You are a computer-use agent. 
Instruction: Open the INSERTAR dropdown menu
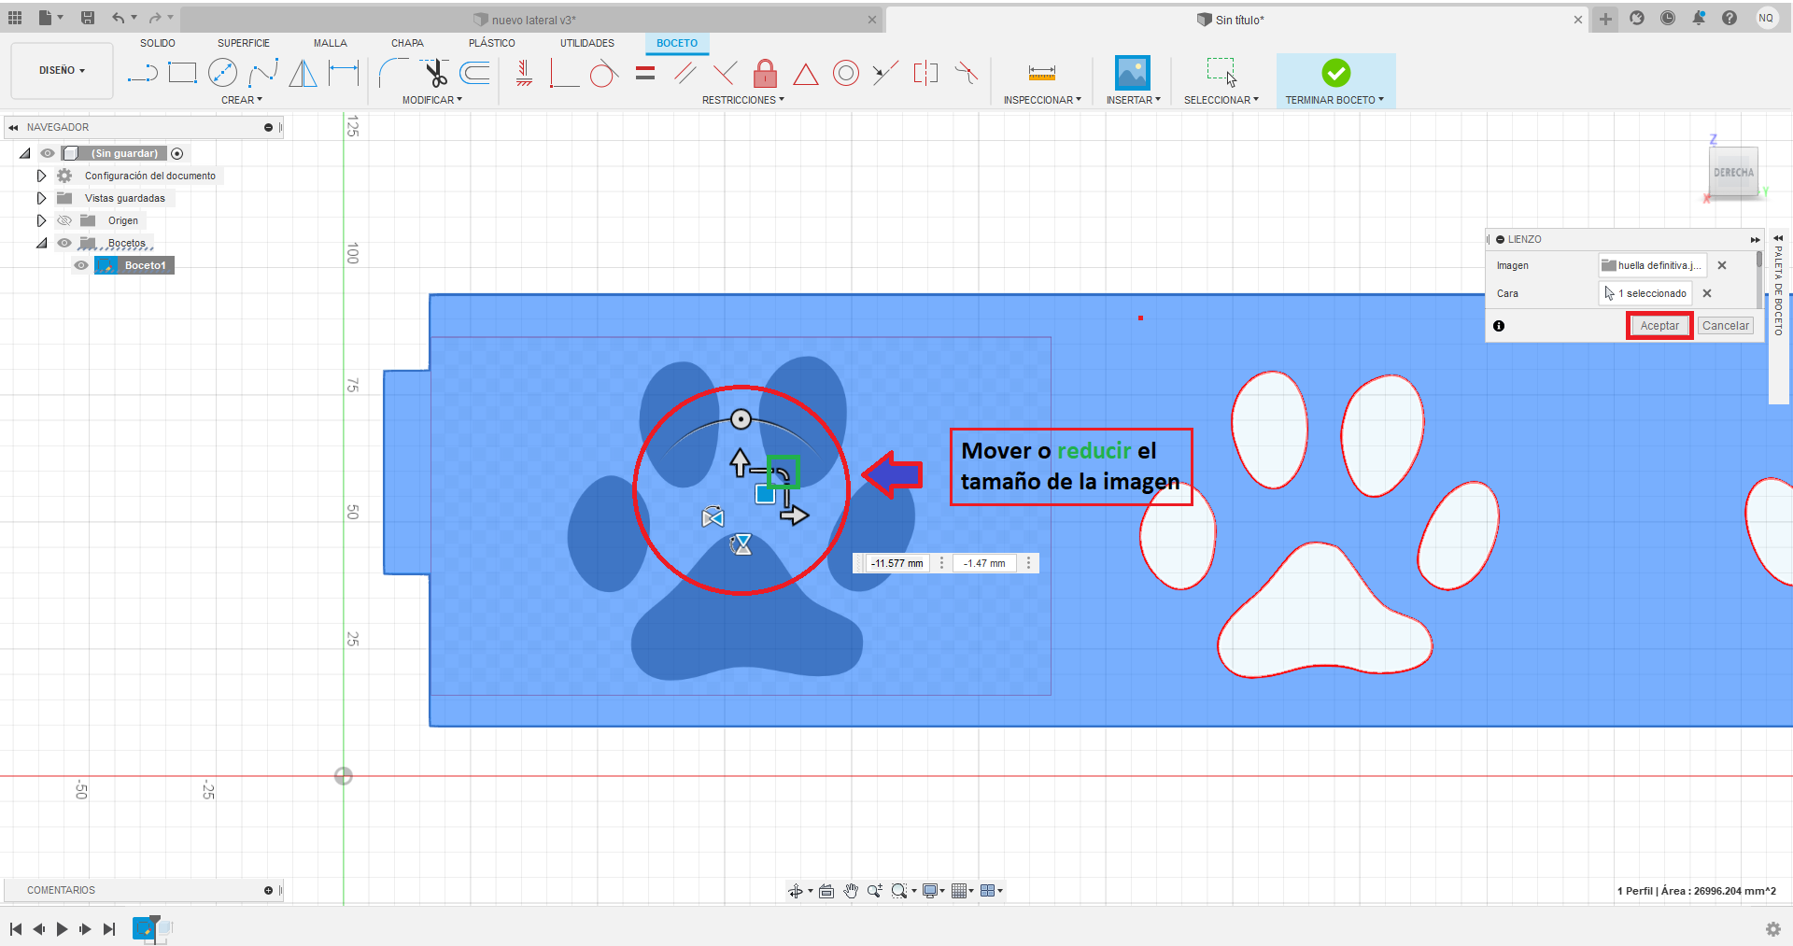click(1134, 100)
